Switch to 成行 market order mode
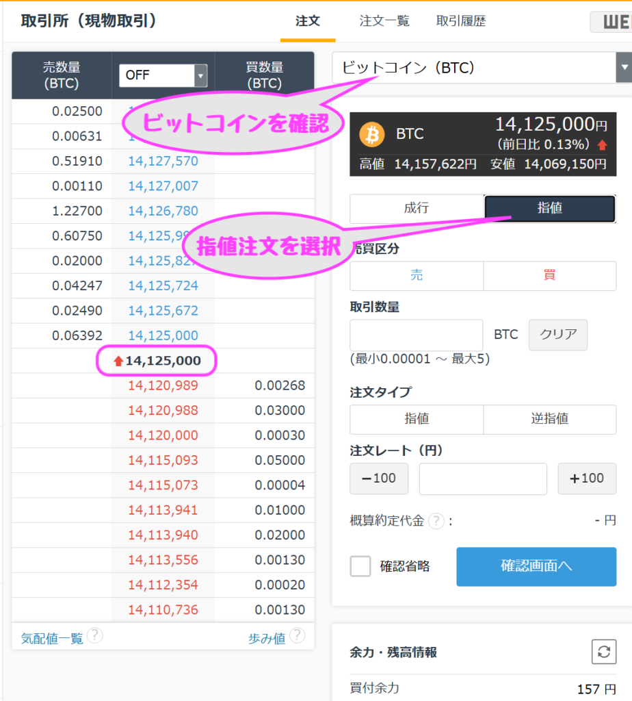This screenshot has width=632, height=701. coord(417,209)
